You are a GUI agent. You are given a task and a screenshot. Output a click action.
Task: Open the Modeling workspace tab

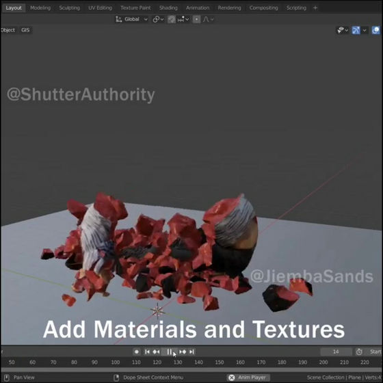40,8
